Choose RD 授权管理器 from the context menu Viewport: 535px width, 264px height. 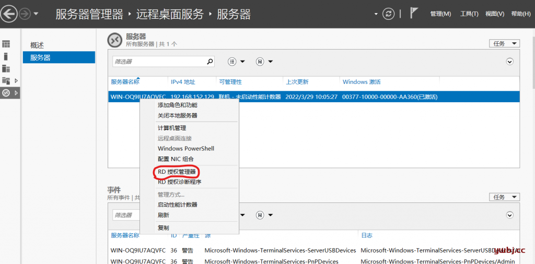pyautogui.click(x=177, y=172)
